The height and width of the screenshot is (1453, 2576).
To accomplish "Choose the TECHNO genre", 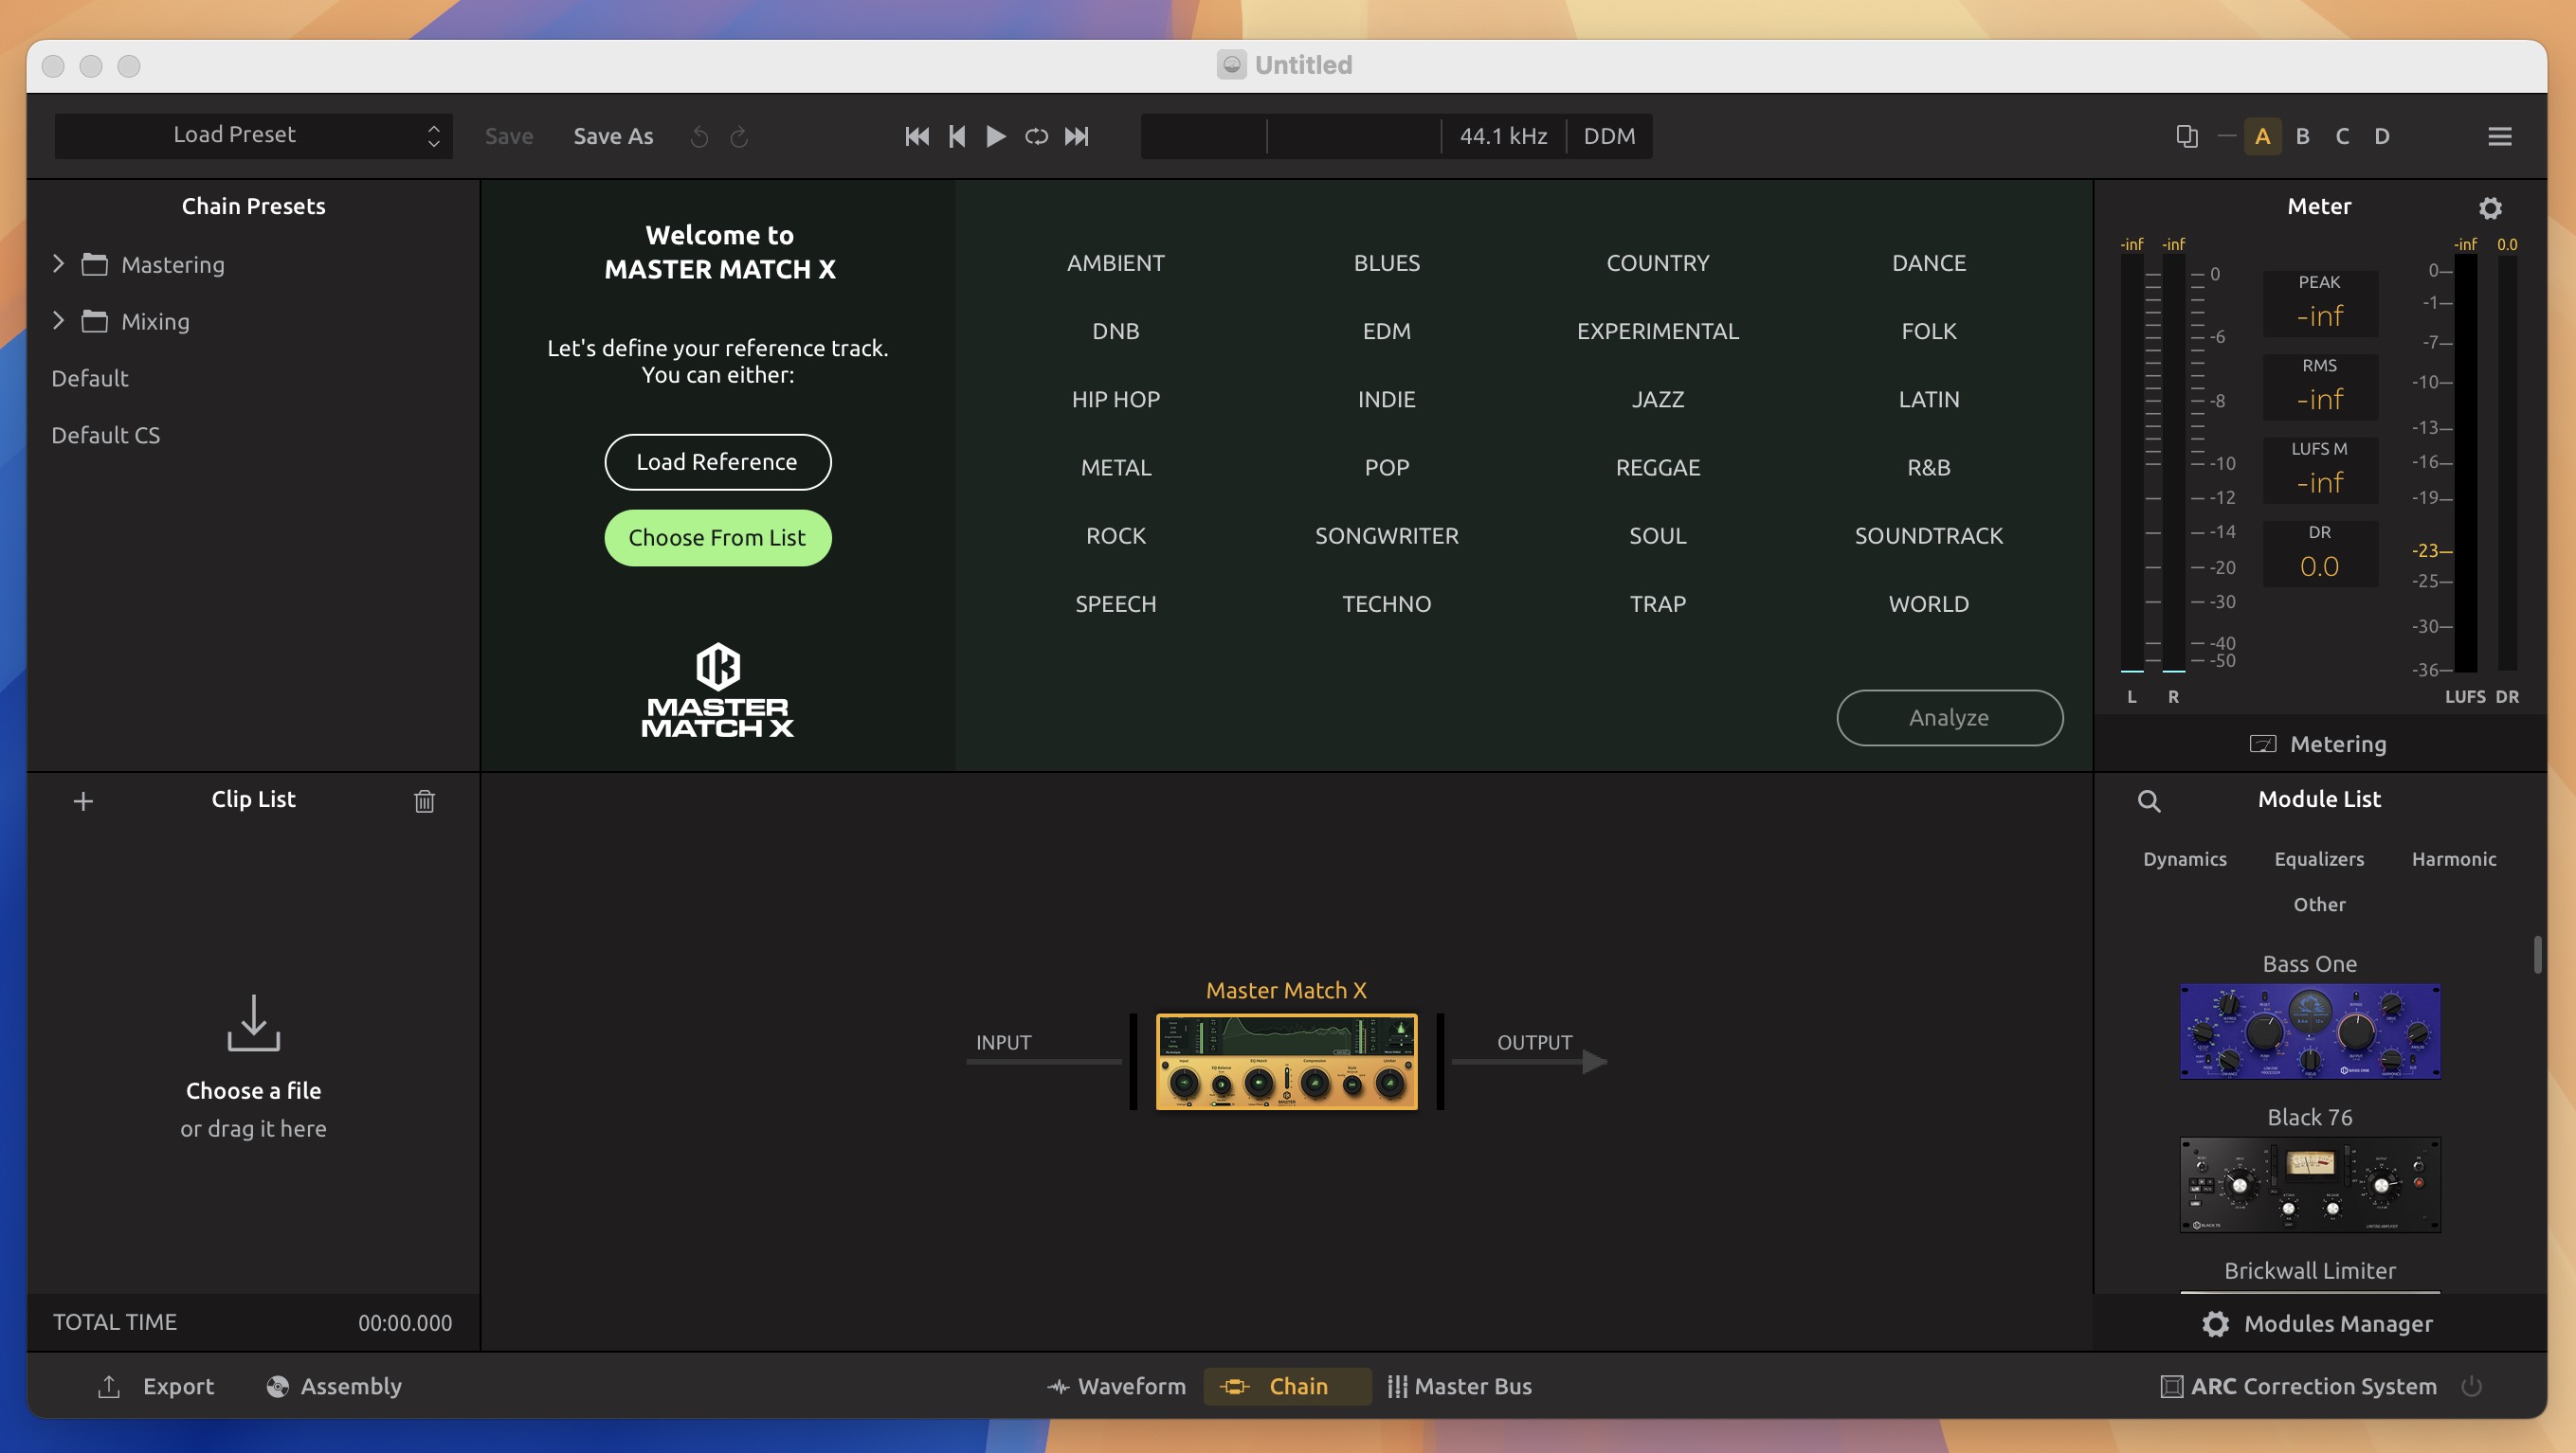I will click(1386, 603).
